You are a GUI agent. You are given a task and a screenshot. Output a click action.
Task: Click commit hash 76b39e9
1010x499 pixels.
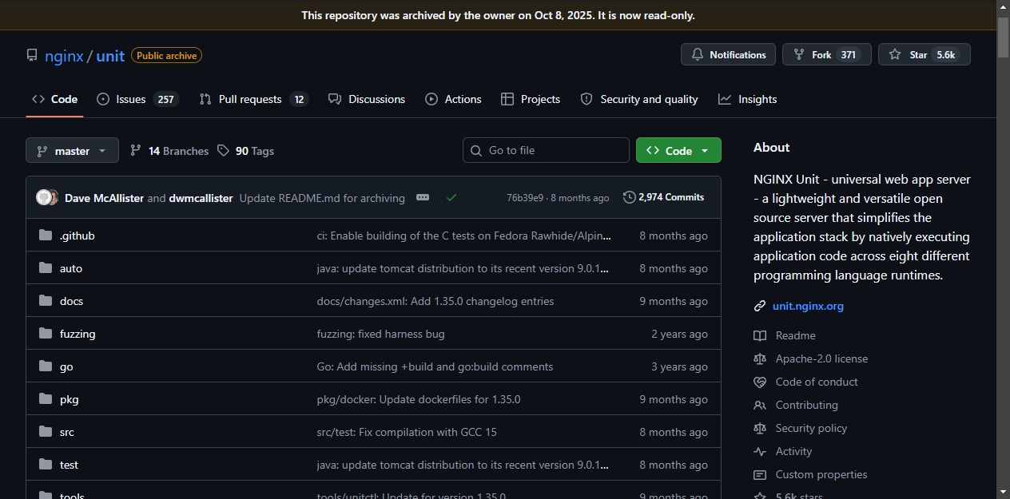(525, 198)
